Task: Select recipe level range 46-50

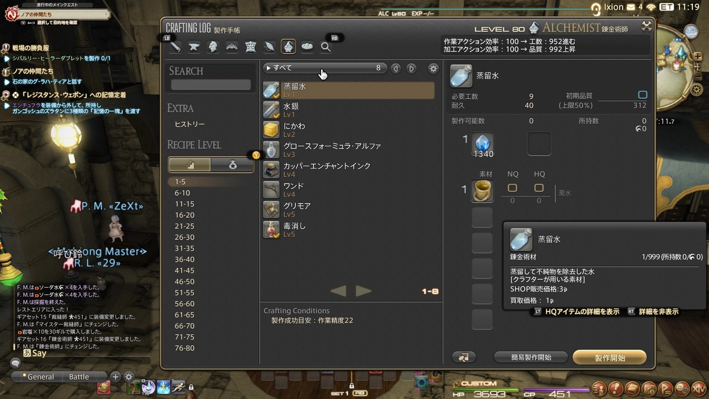Action: (x=184, y=282)
